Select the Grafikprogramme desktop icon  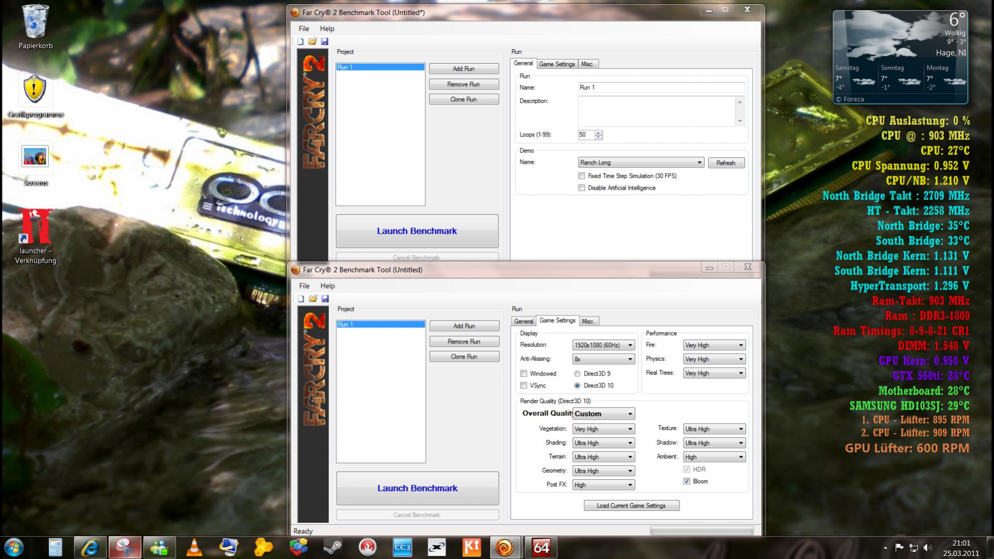(36, 96)
